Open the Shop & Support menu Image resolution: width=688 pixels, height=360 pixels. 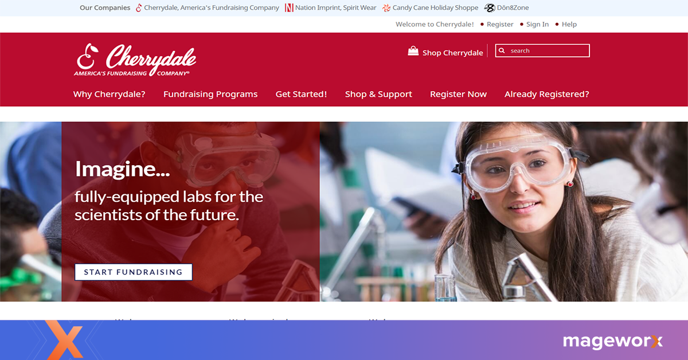click(x=378, y=94)
